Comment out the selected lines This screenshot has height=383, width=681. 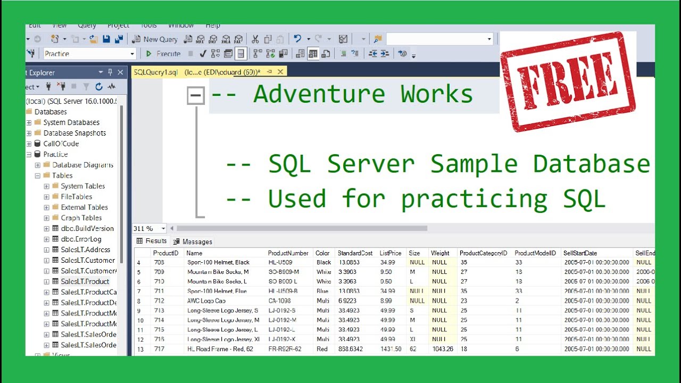pos(343,54)
